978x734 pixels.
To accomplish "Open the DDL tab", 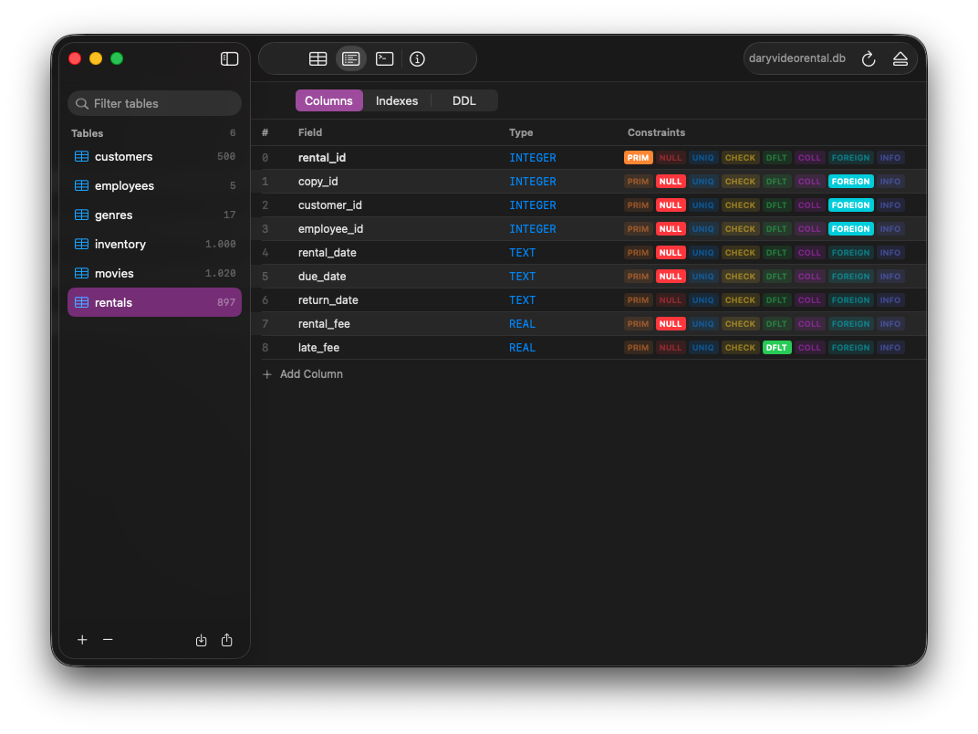I will tap(464, 100).
